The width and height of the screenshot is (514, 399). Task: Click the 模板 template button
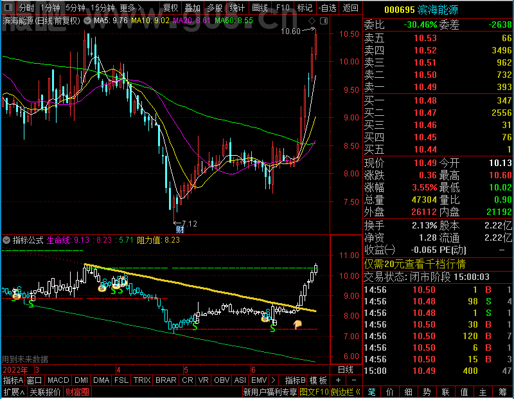click(x=318, y=380)
